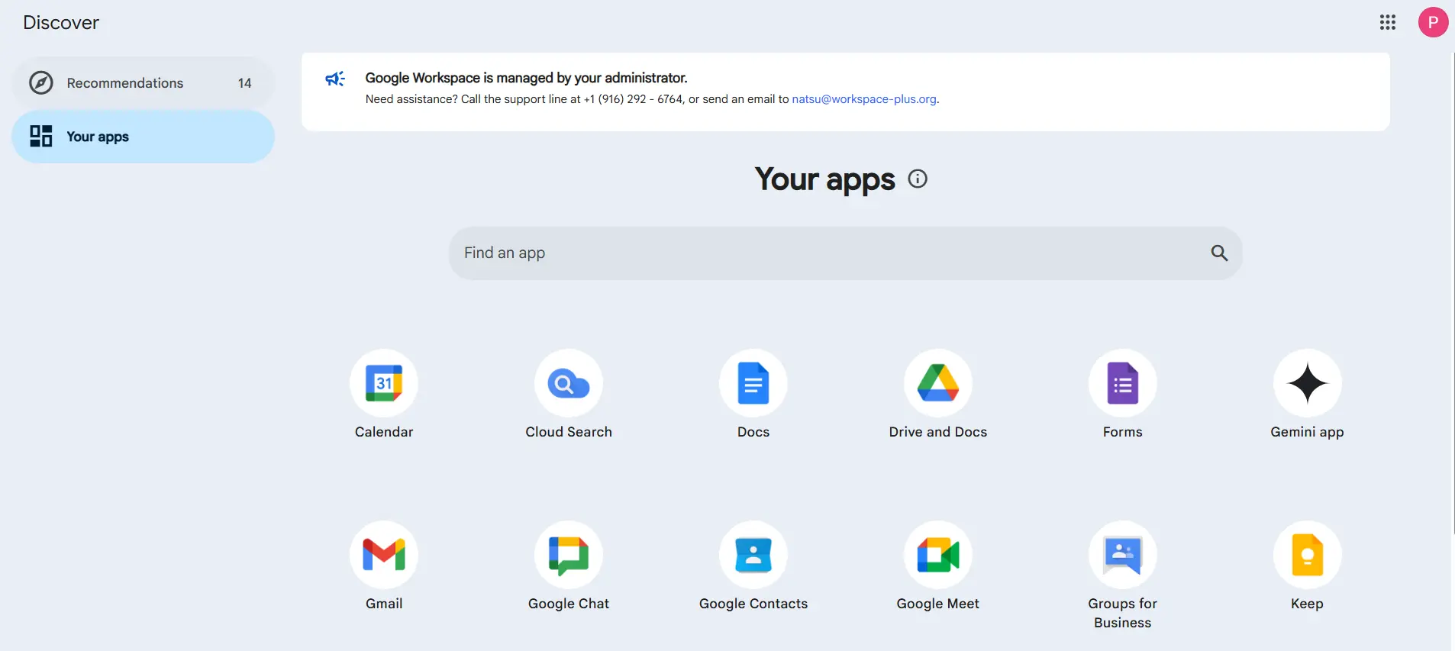Open the natsu@workspace-plus.org email link

point(864,99)
